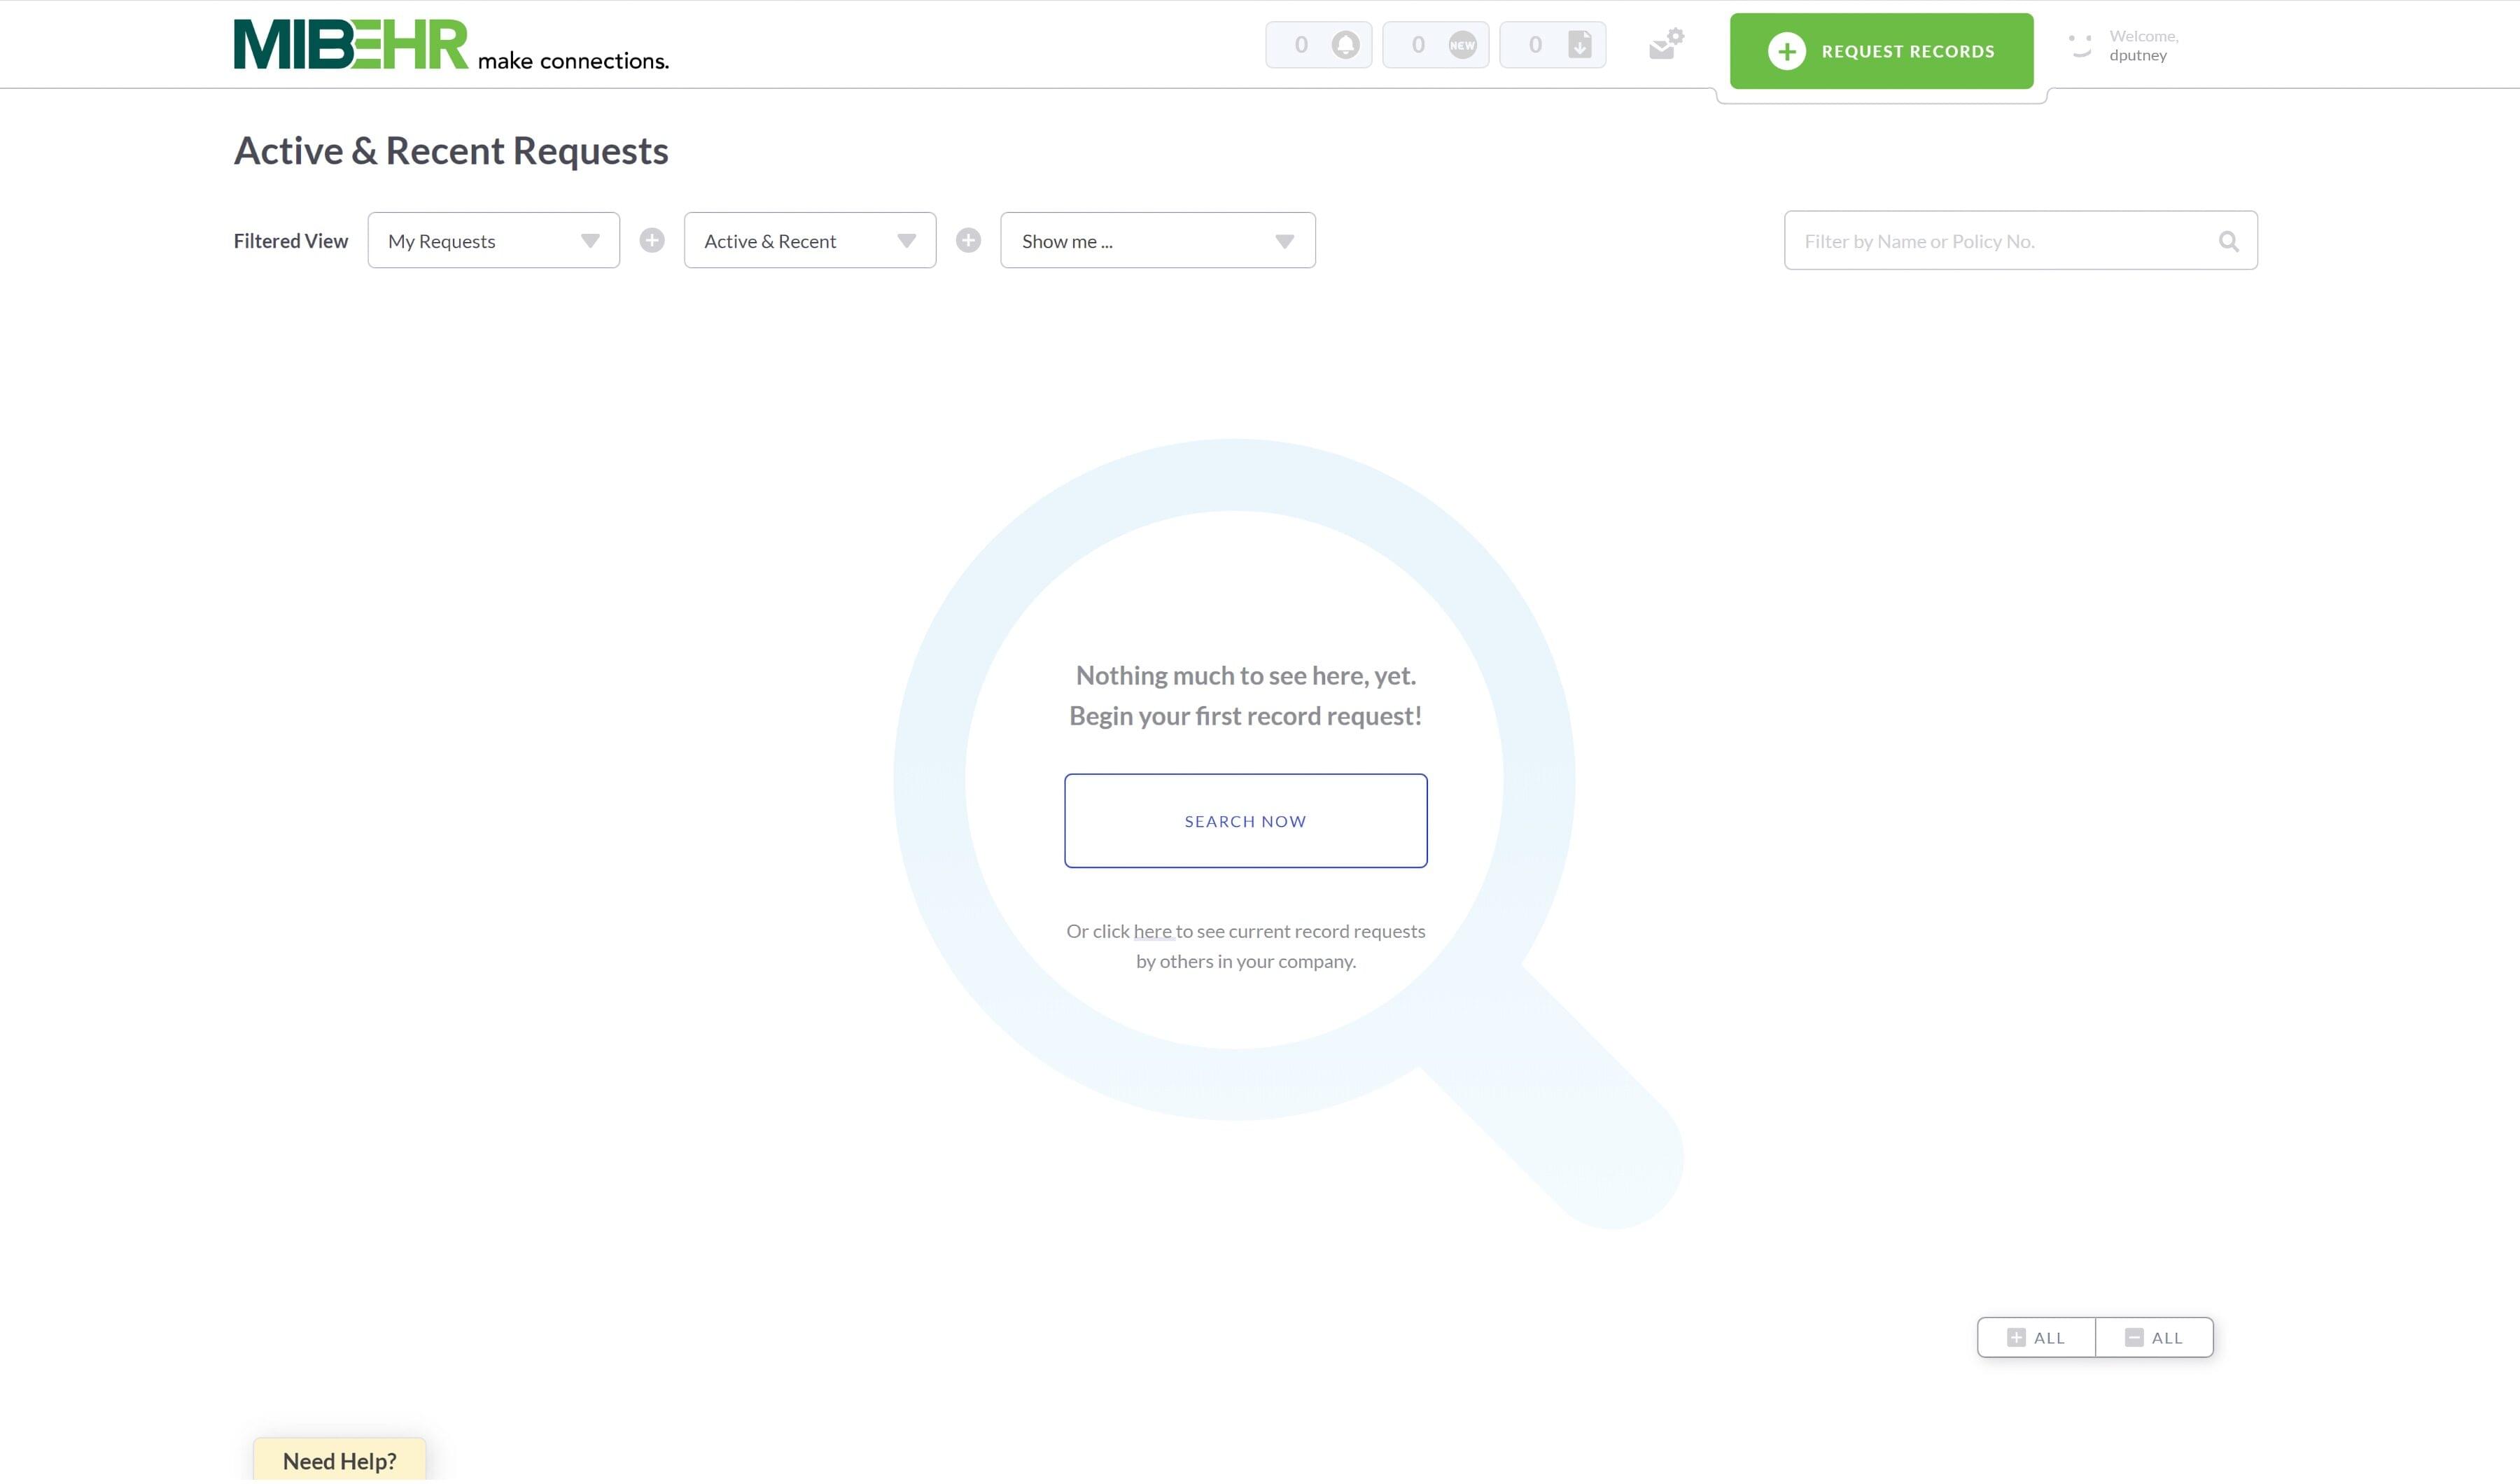The width and height of the screenshot is (2520, 1484).
Task: Open the My Requests dropdown
Action: 493,241
